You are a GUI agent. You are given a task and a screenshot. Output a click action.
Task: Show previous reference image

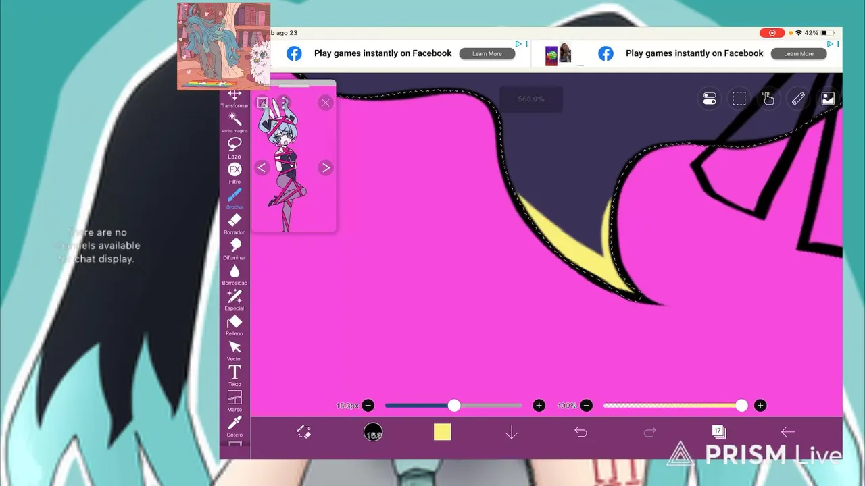262,168
